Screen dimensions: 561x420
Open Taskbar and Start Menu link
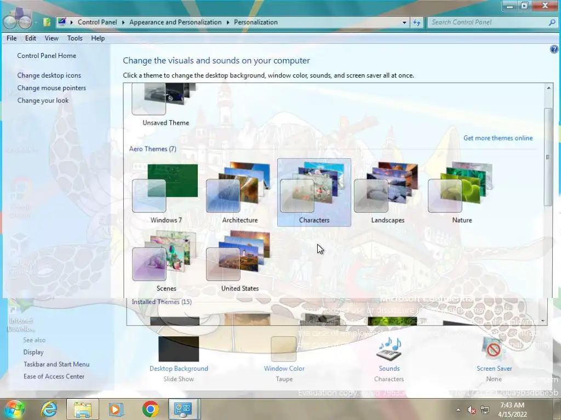click(56, 364)
